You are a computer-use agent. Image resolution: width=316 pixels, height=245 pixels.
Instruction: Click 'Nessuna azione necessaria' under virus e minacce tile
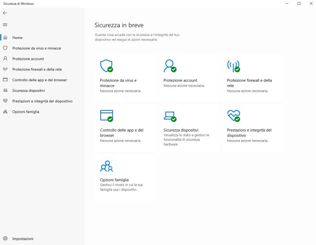point(120,91)
